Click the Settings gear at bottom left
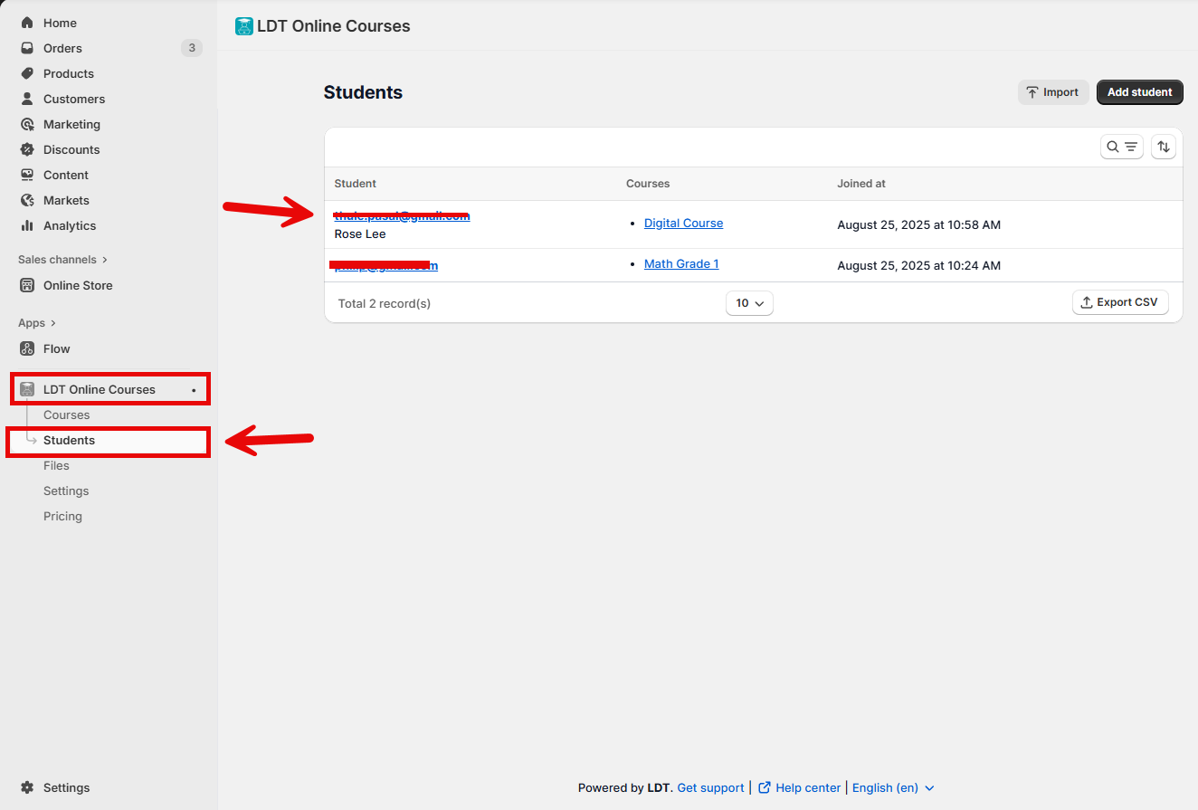The height and width of the screenshot is (810, 1198). point(27,787)
